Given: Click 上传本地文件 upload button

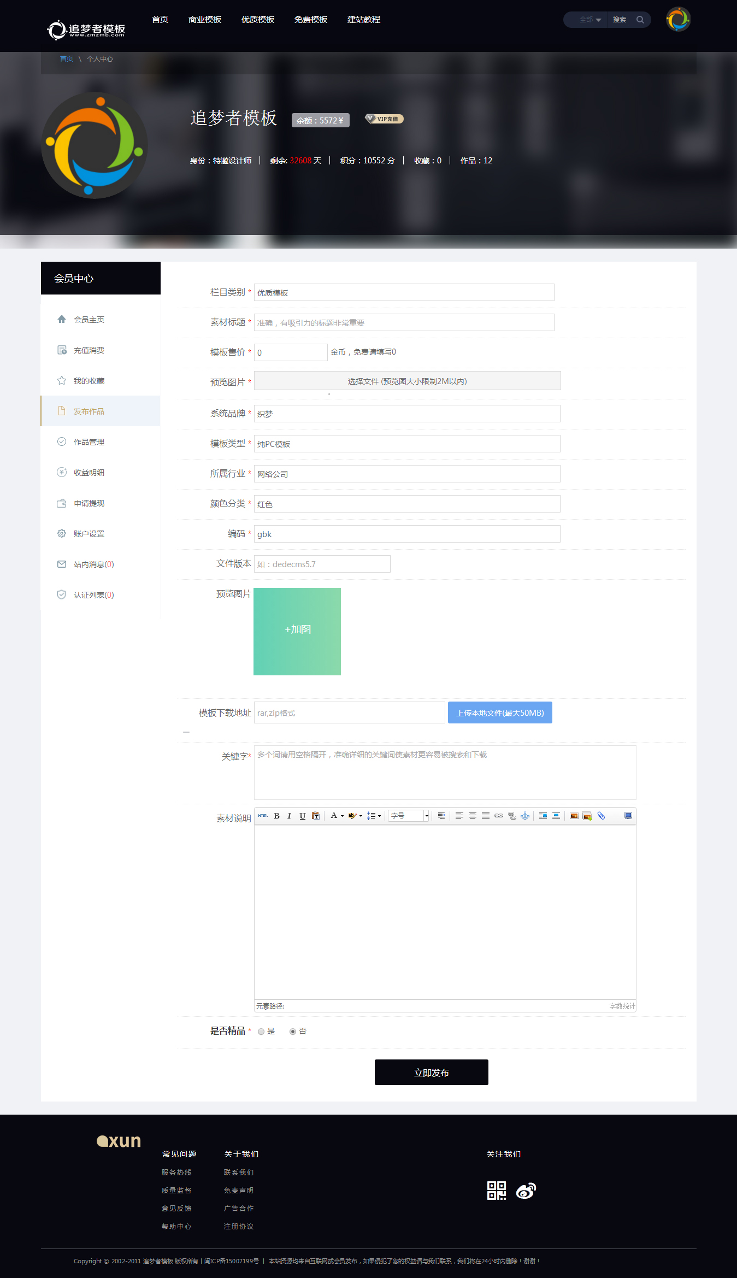Looking at the screenshot, I should click(499, 712).
